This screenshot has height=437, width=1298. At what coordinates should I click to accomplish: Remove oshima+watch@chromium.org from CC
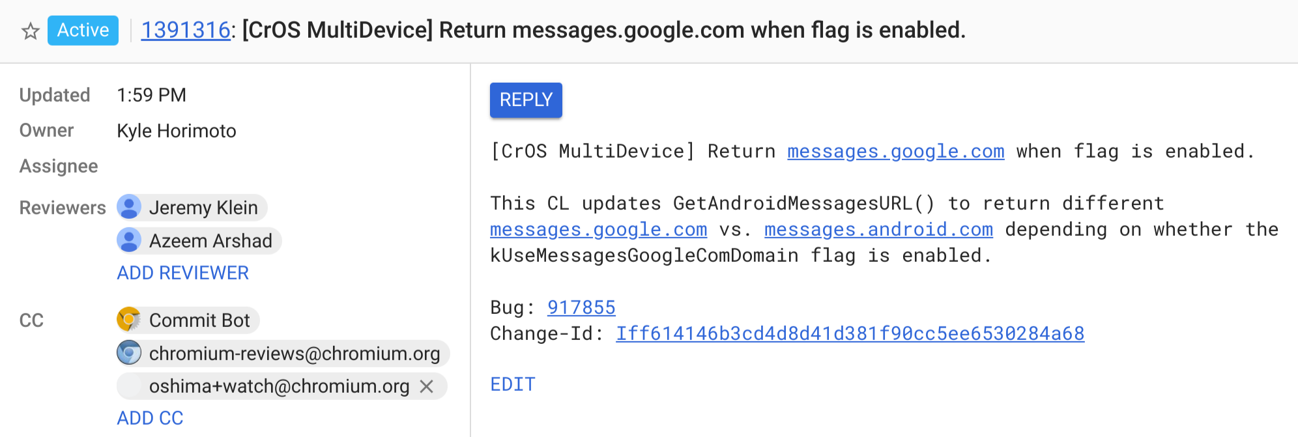click(427, 386)
